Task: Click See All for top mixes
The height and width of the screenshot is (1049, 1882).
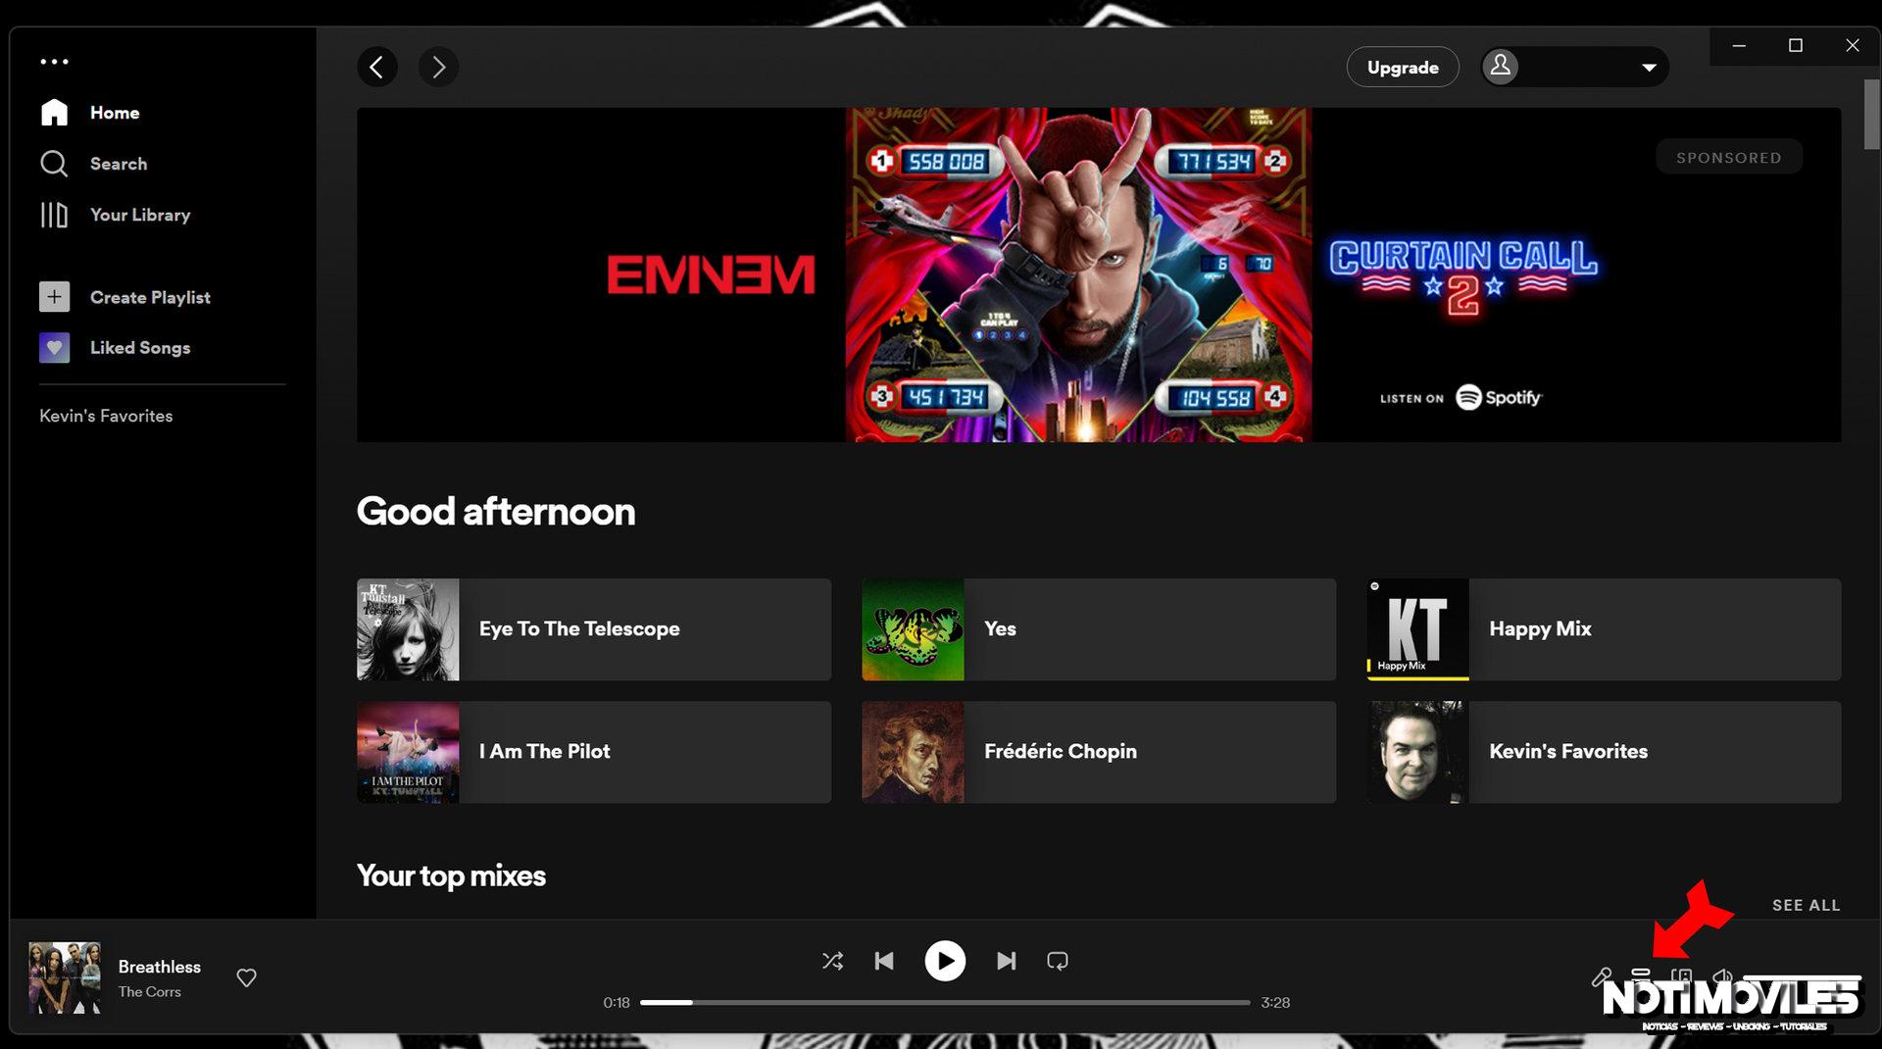Action: [x=1805, y=905]
